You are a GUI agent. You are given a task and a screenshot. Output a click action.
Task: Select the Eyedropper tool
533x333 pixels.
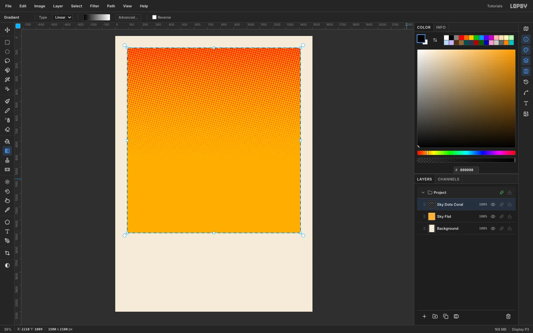7,210
